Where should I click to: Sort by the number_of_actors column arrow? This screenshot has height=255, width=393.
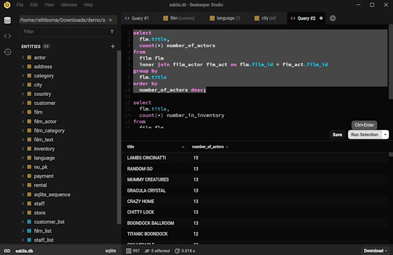pyautogui.click(x=227, y=147)
